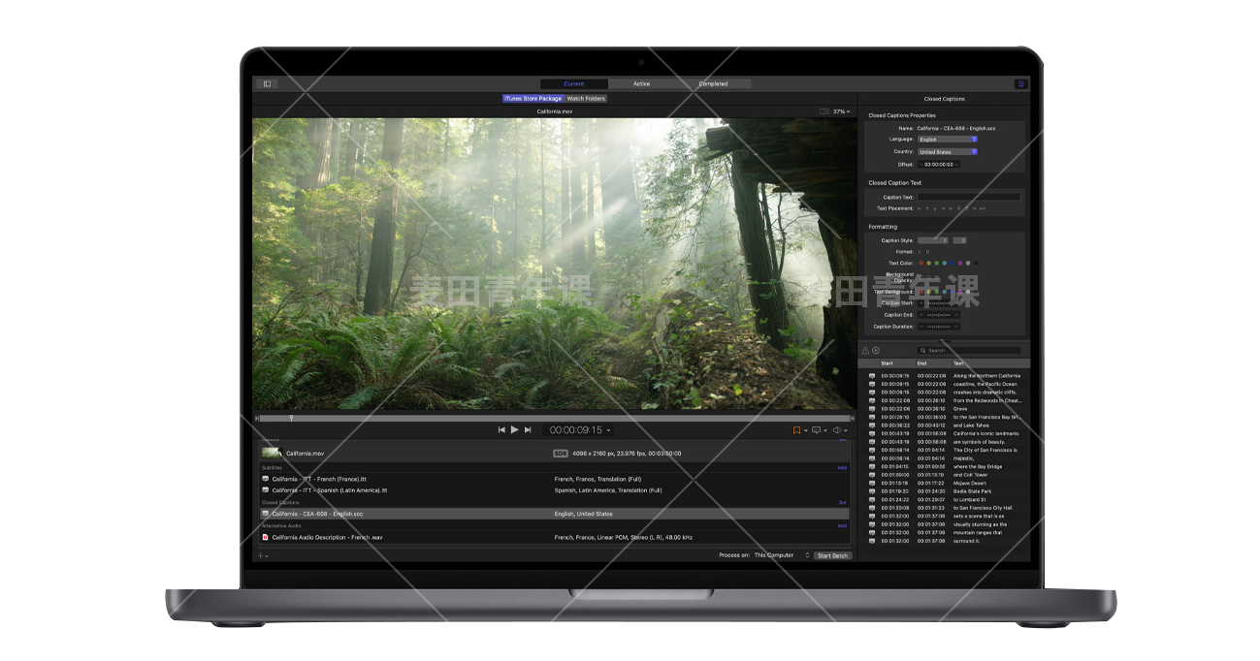Screen dimensions: 1260x661
Task: Click the SDR badge on California.mov row
Action: (561, 453)
